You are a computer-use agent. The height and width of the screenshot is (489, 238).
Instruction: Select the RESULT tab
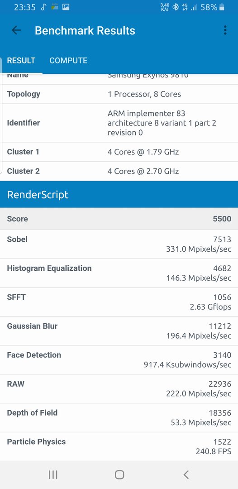[21, 60]
